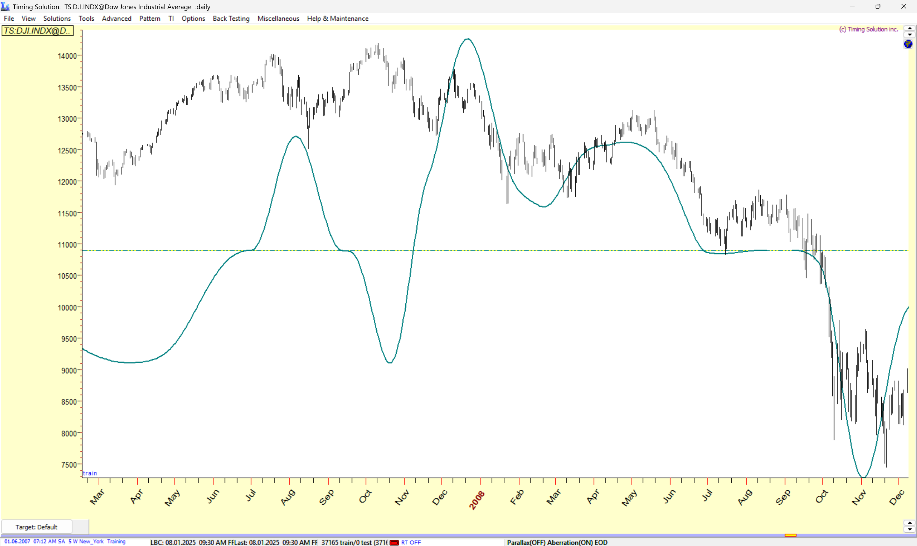
Task: Click the blank button beside Target: Default
Action: (80, 527)
